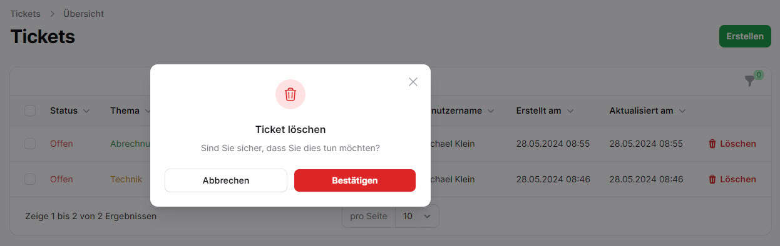Check the Technik ticket row checkbox
This screenshot has width=780, height=246.
click(30, 179)
